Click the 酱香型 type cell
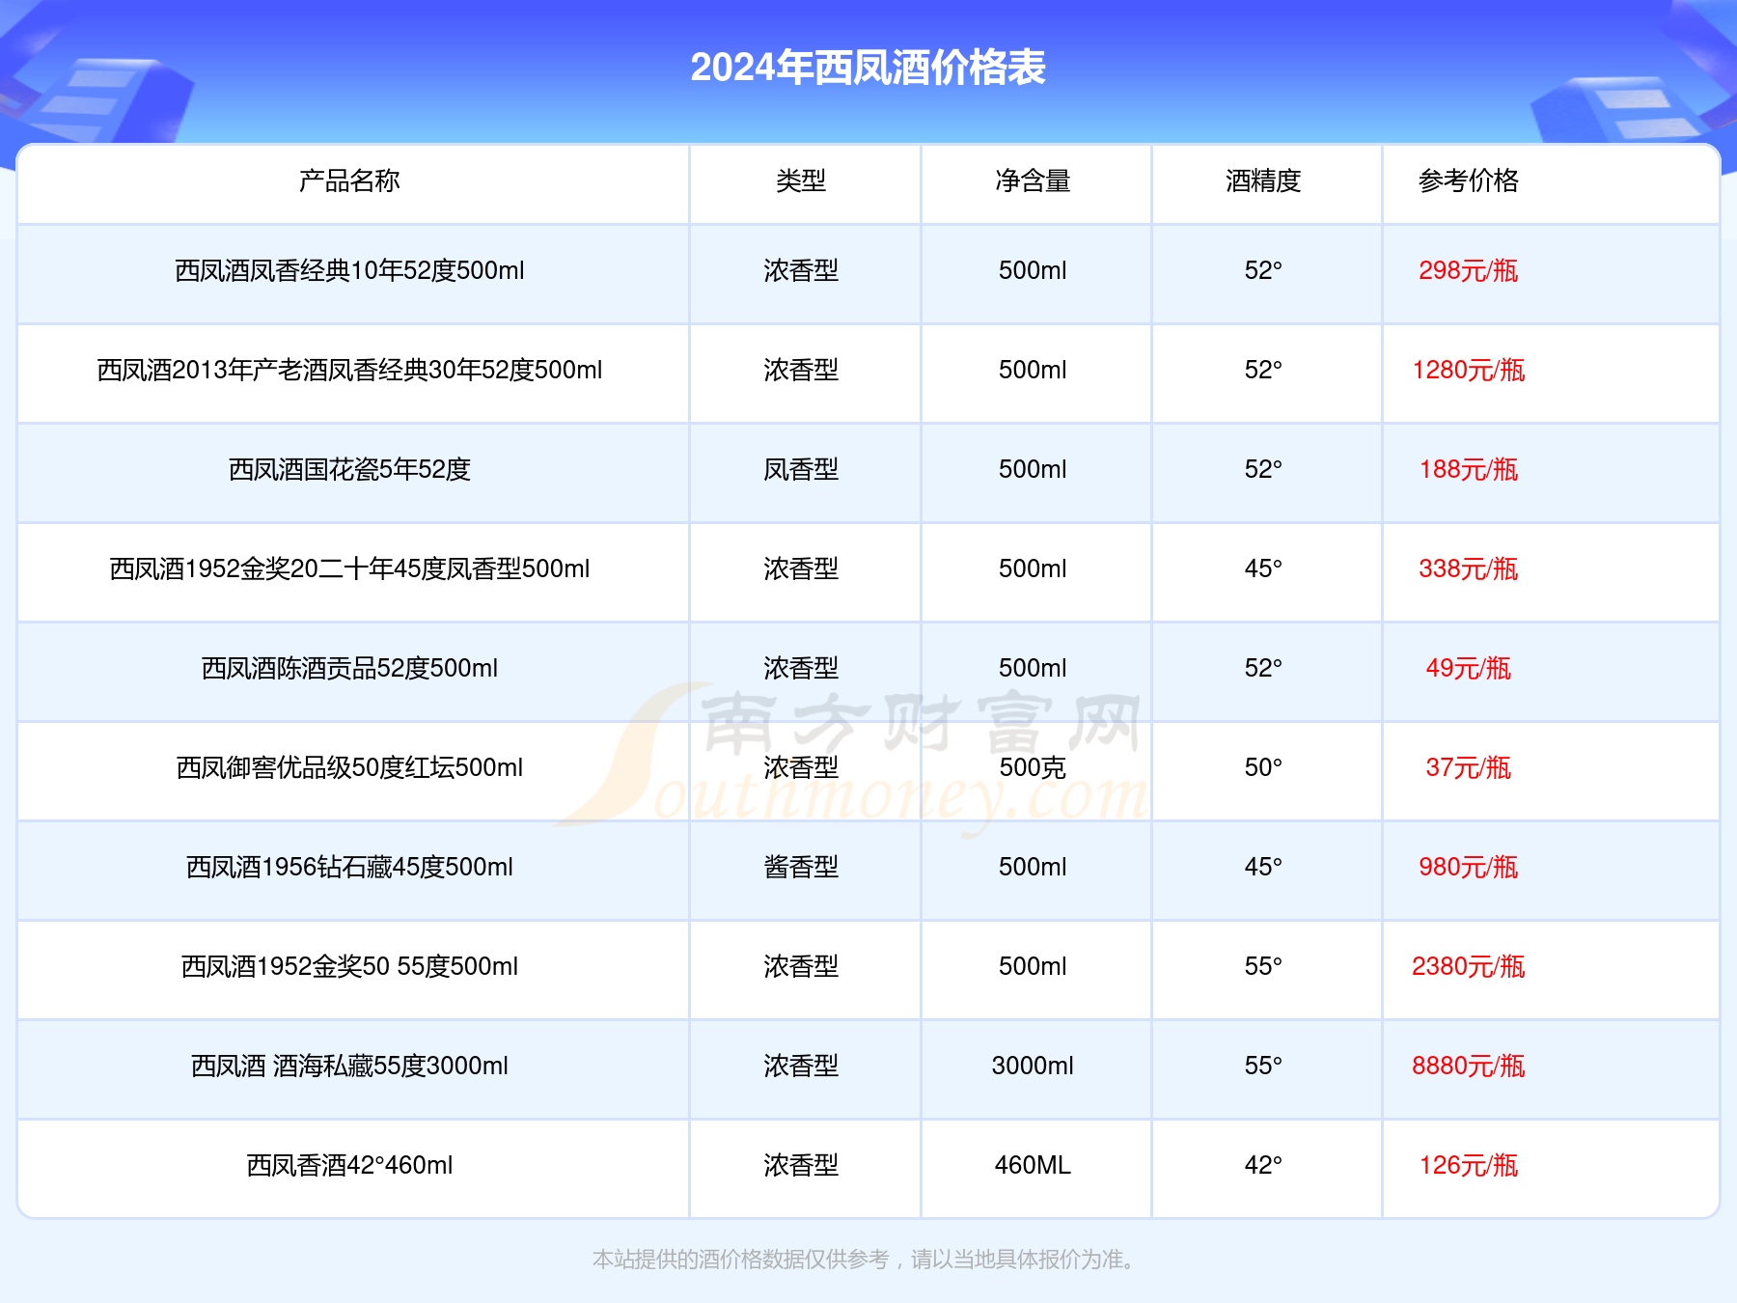The width and height of the screenshot is (1737, 1303). click(801, 867)
